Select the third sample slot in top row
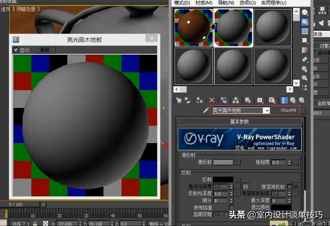 [273, 27]
